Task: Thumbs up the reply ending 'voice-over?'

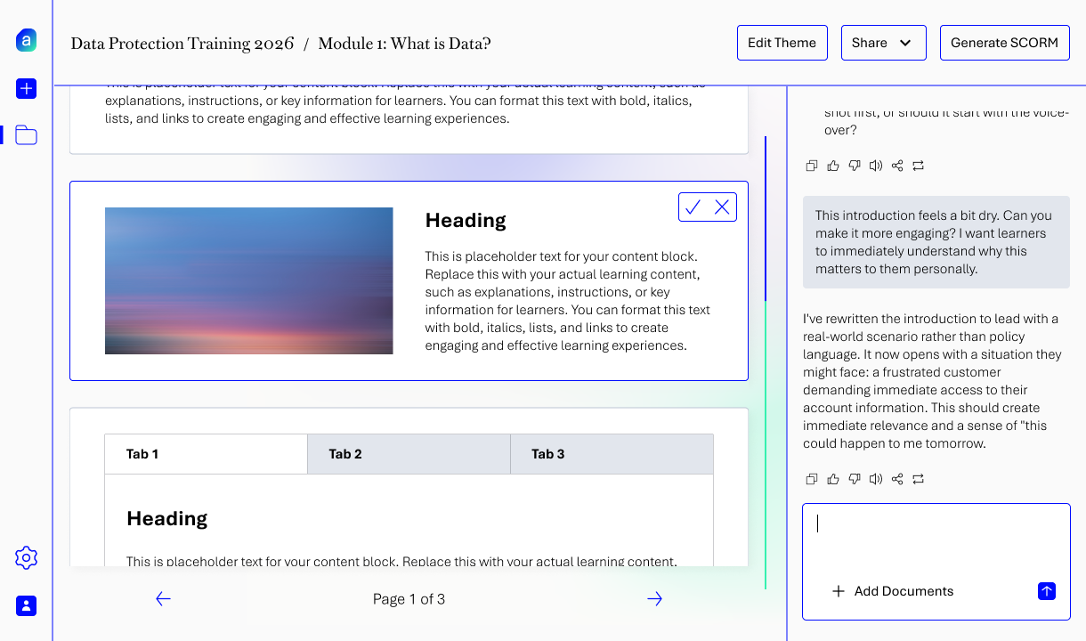Action: (x=833, y=166)
